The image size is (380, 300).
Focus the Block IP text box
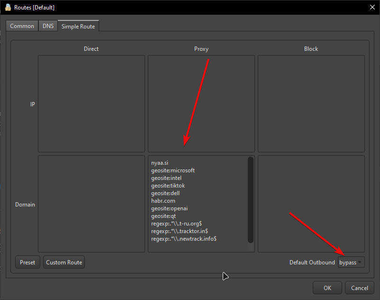(x=311, y=103)
